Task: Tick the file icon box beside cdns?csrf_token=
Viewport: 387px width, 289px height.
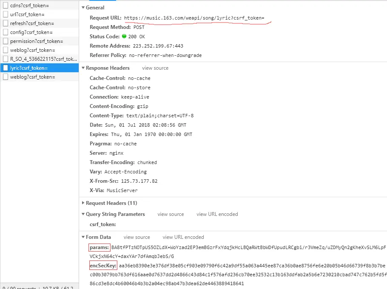Action: point(6,6)
